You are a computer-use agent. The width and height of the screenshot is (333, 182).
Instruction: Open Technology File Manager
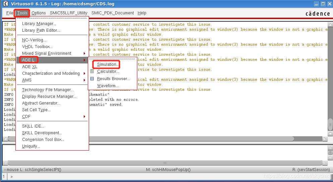52,90
